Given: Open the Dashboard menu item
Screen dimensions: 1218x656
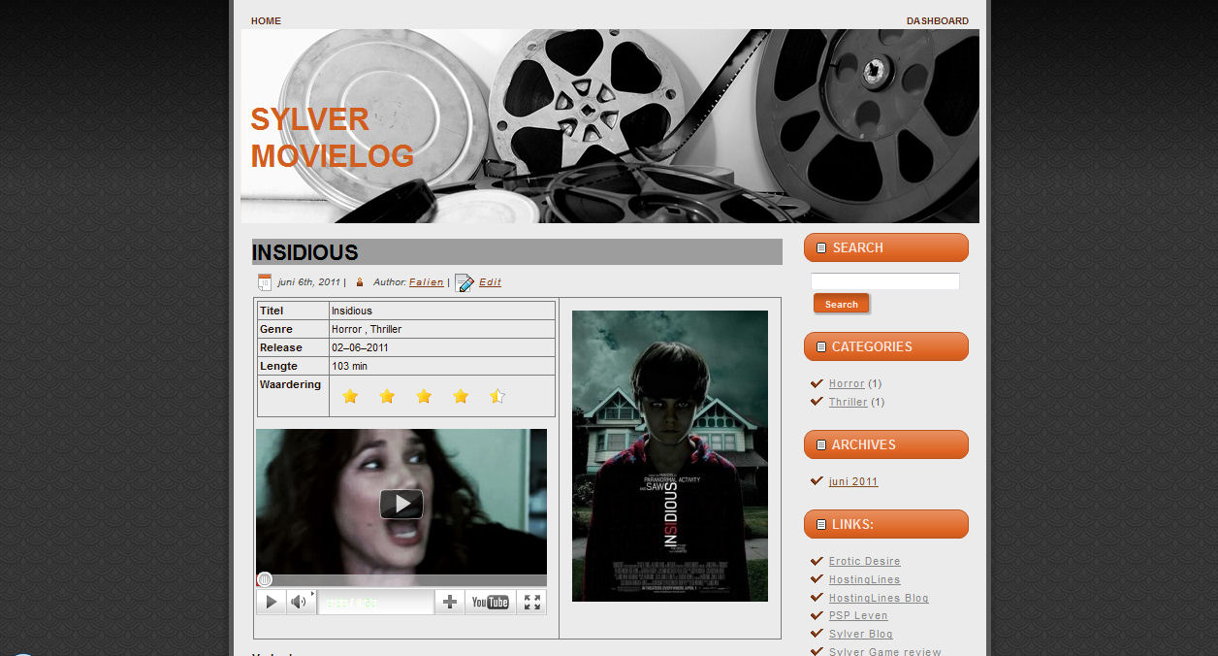Looking at the screenshot, I should coord(938,21).
